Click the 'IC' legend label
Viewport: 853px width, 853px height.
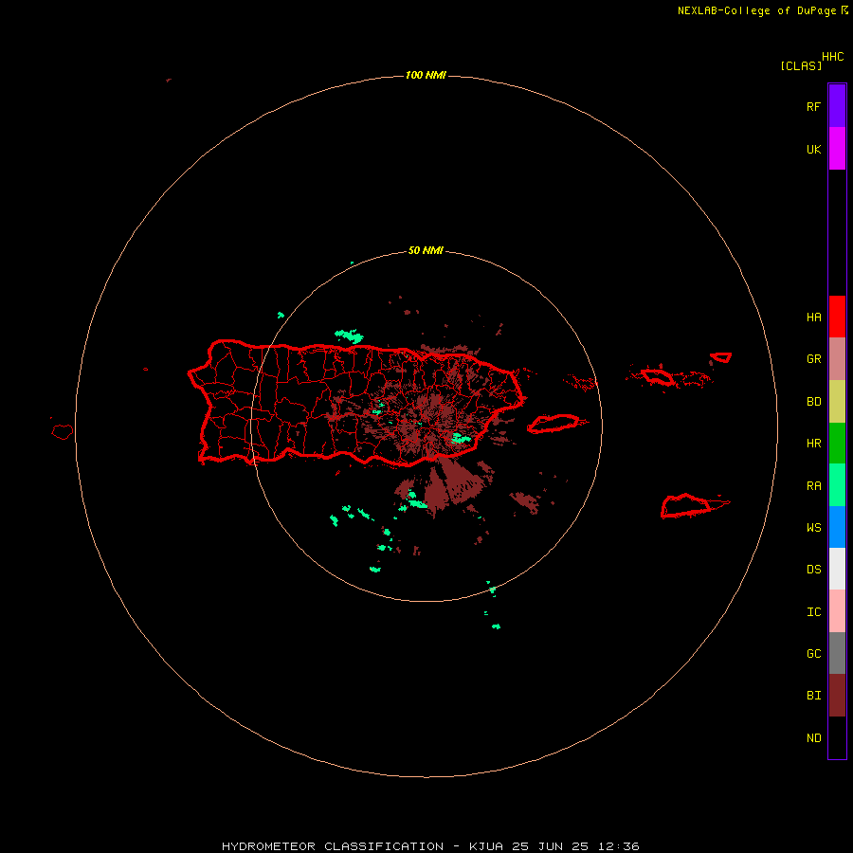tap(813, 612)
